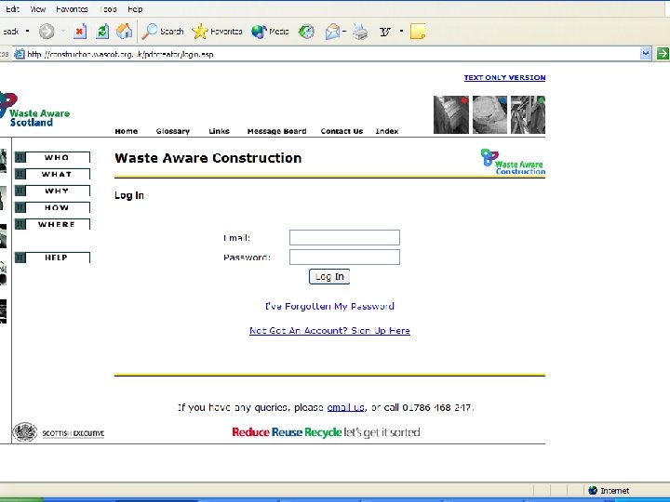Click the Forward arrow button

pyautogui.click(x=47, y=32)
